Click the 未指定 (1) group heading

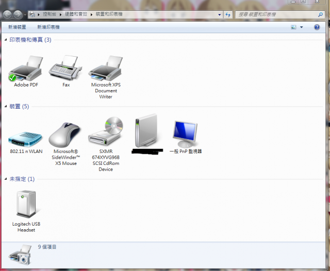pos(22,179)
